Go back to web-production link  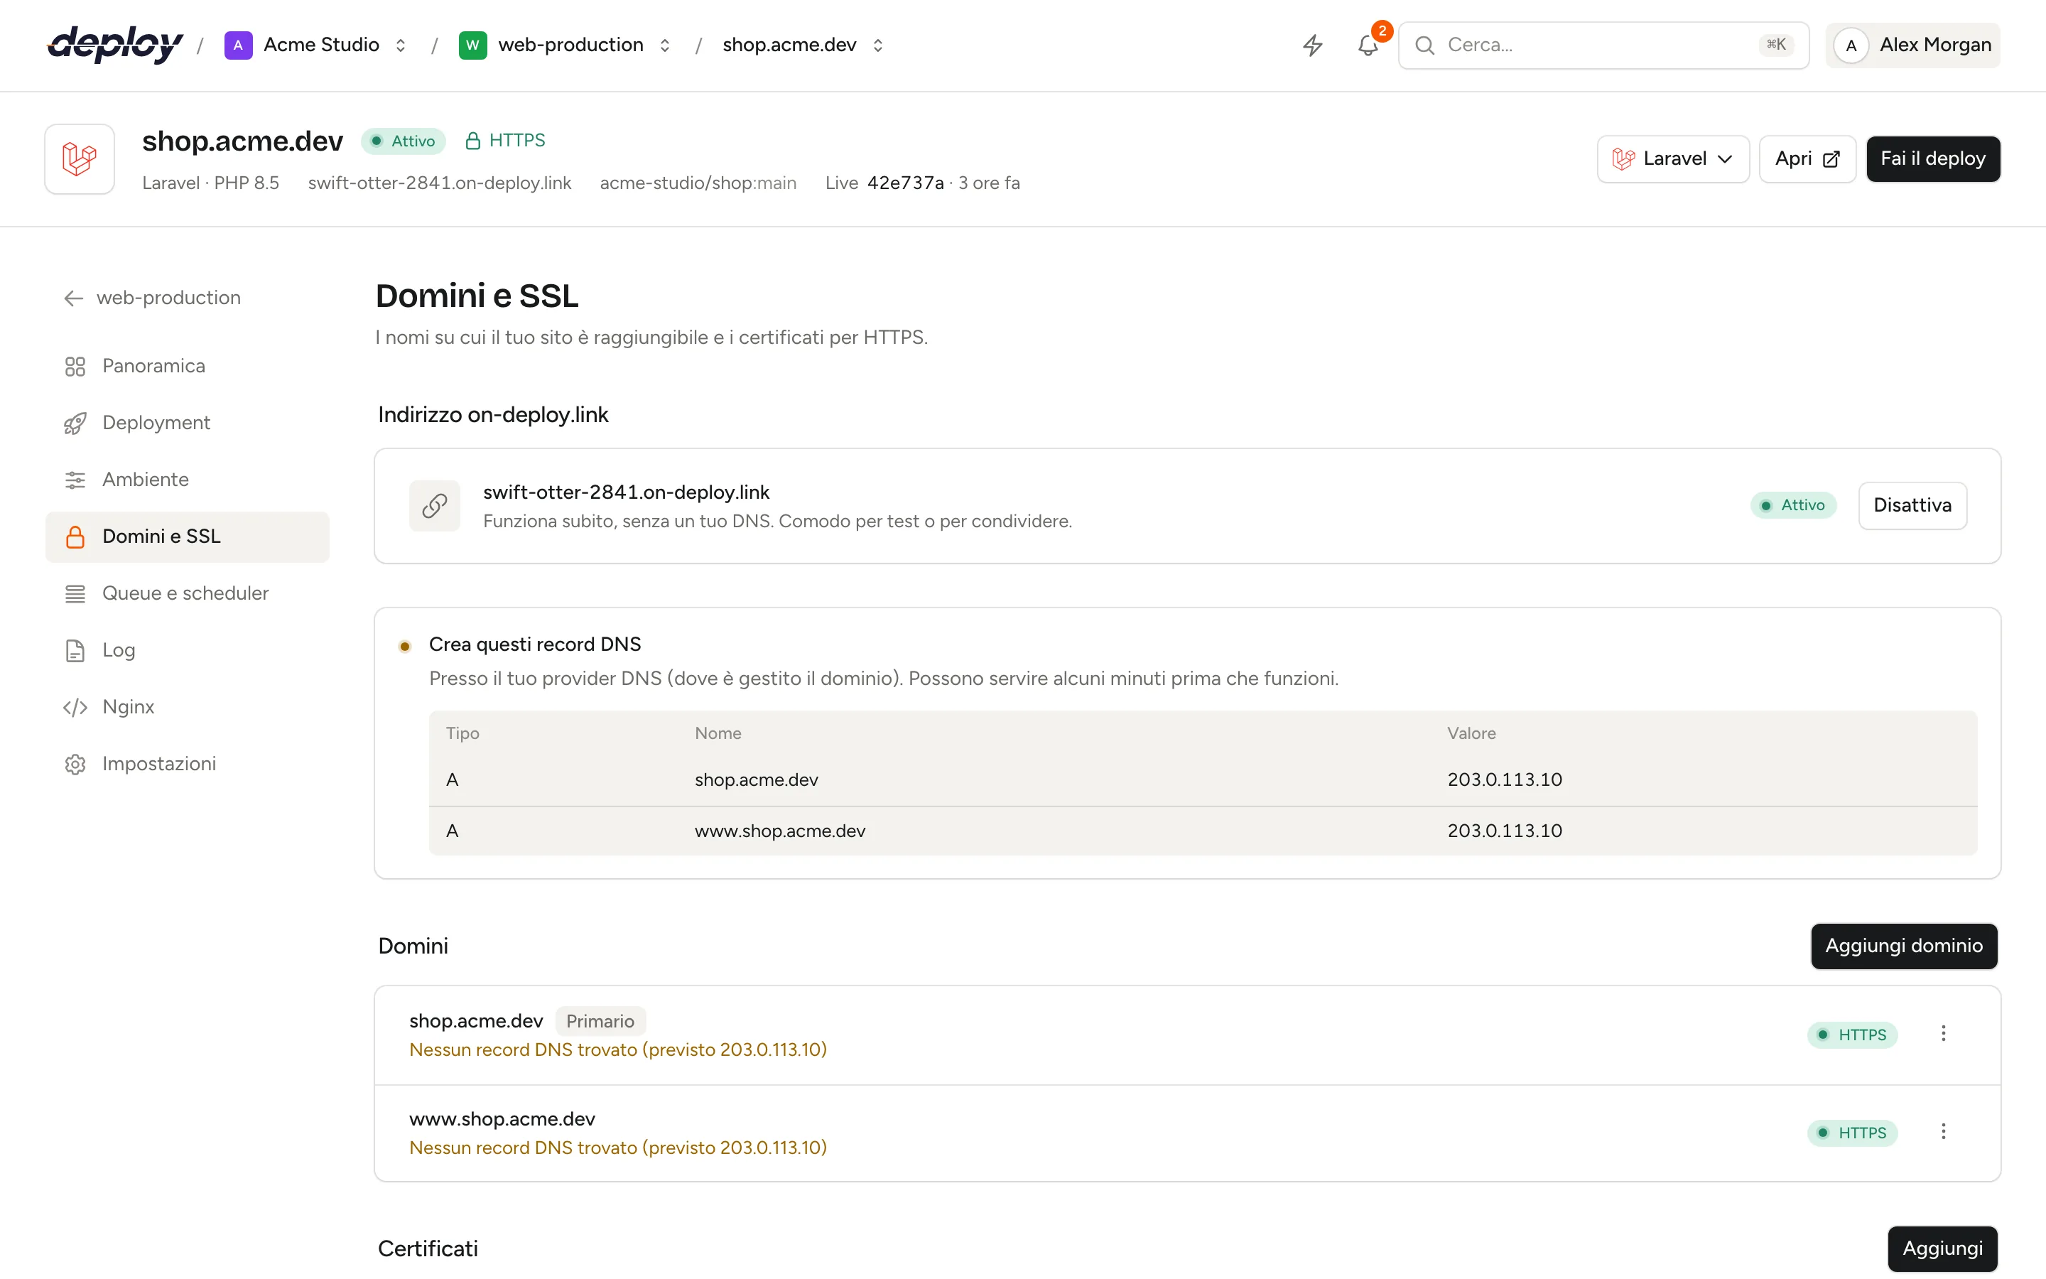[152, 298]
